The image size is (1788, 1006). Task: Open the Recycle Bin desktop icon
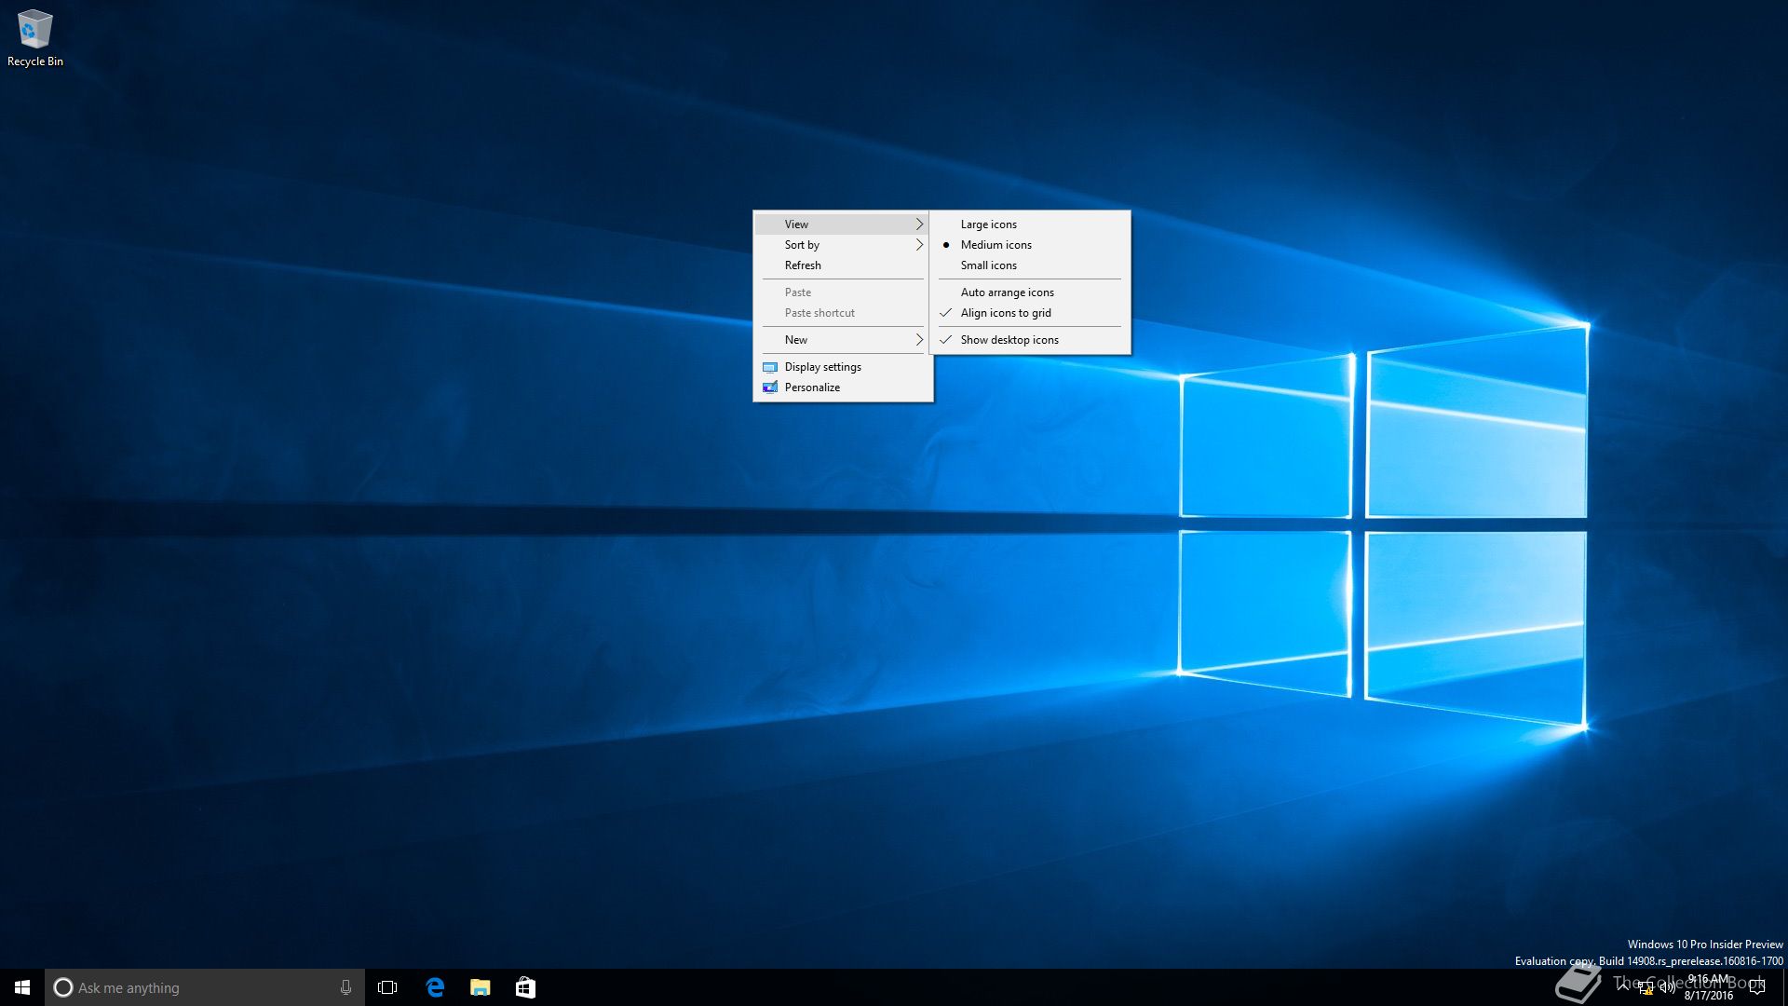coord(34,38)
